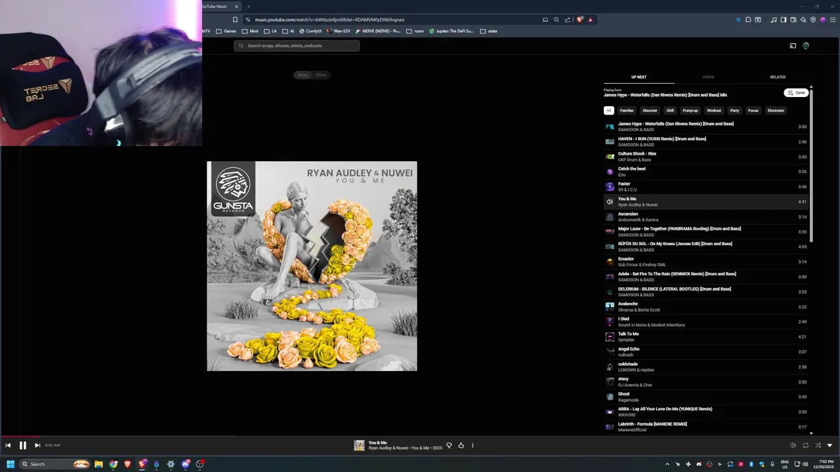Open the ComfyUI bookmark
840x472 pixels.
(x=310, y=31)
